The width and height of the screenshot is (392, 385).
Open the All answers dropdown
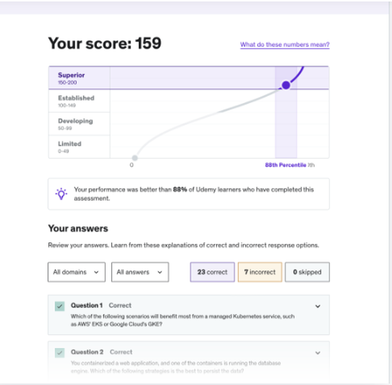point(140,272)
